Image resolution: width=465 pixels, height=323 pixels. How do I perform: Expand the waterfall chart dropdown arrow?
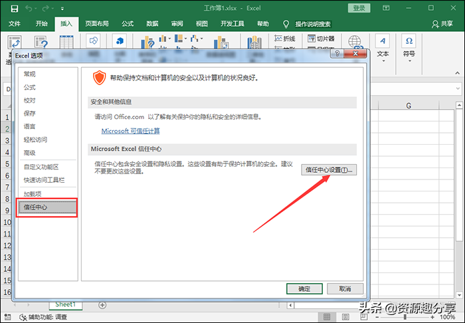point(202,39)
